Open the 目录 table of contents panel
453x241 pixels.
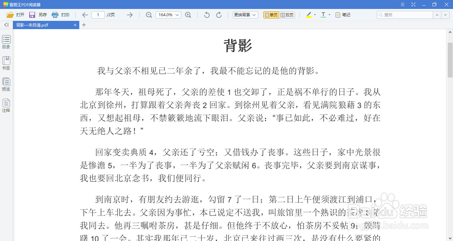click(6, 42)
